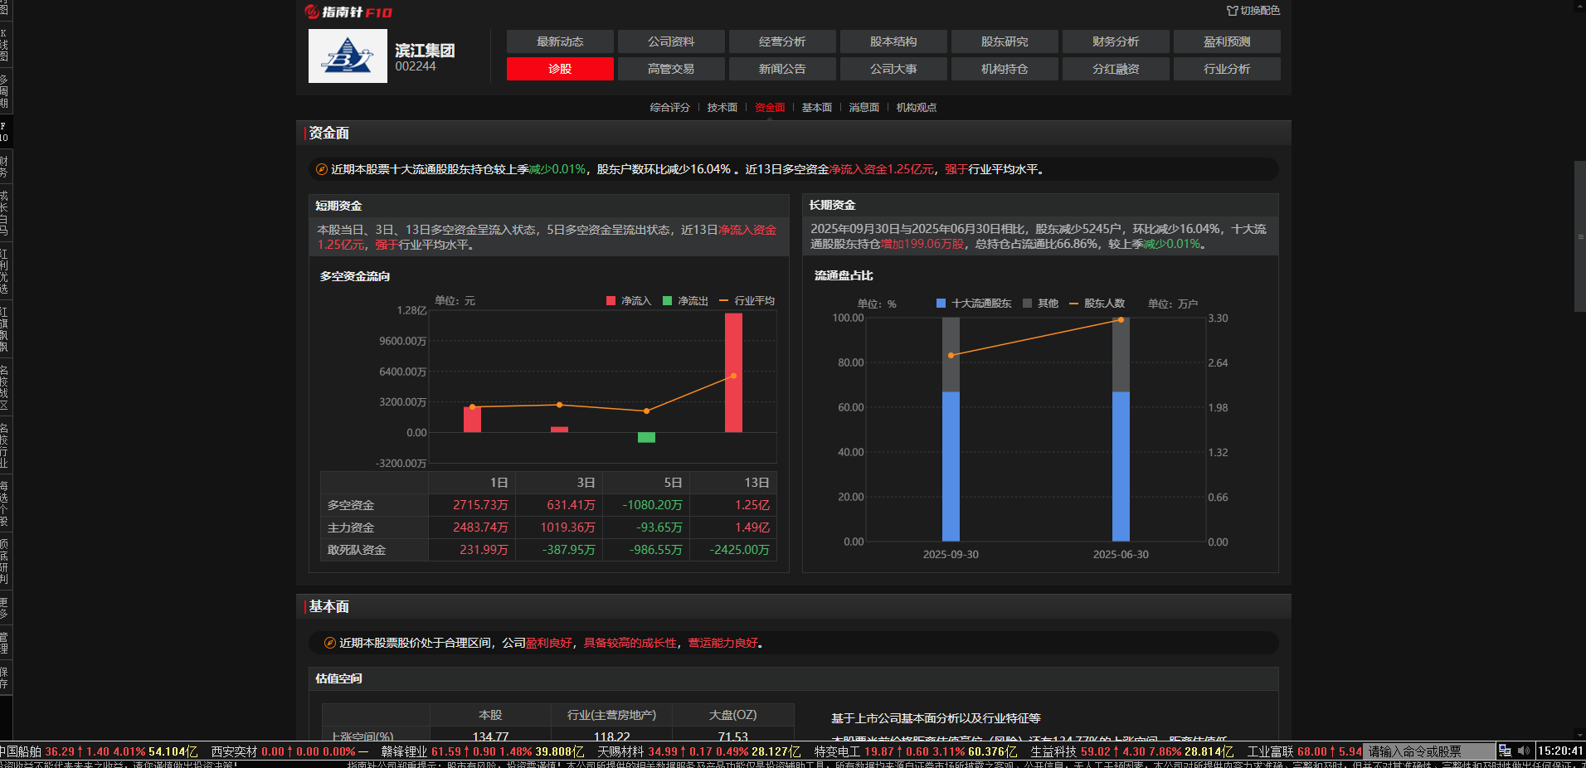
Task: View the 机构持仓 tab
Action: [1005, 69]
